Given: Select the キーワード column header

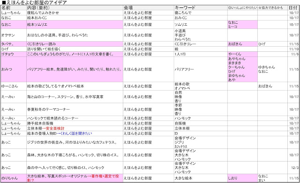Looking at the screenshot, I should 201,8.
